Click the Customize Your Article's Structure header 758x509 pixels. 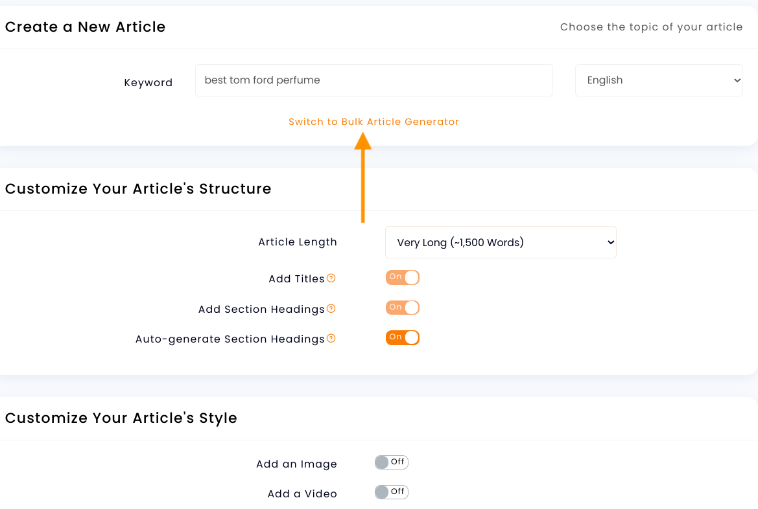tap(138, 188)
